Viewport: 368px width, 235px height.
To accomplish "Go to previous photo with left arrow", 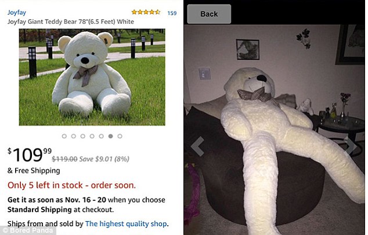I will pos(197,147).
